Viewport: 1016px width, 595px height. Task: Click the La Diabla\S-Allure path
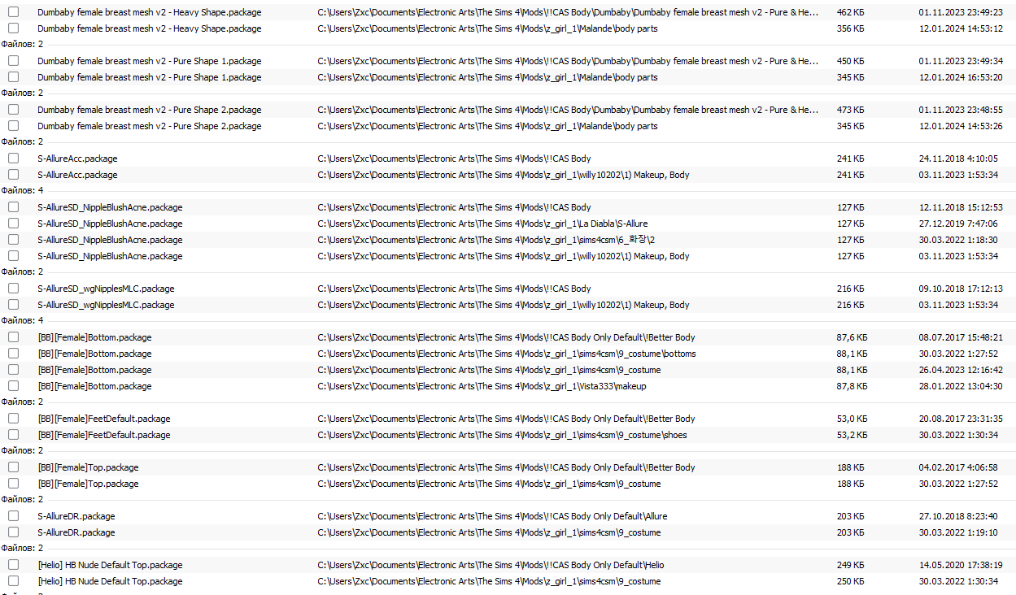[x=482, y=224]
